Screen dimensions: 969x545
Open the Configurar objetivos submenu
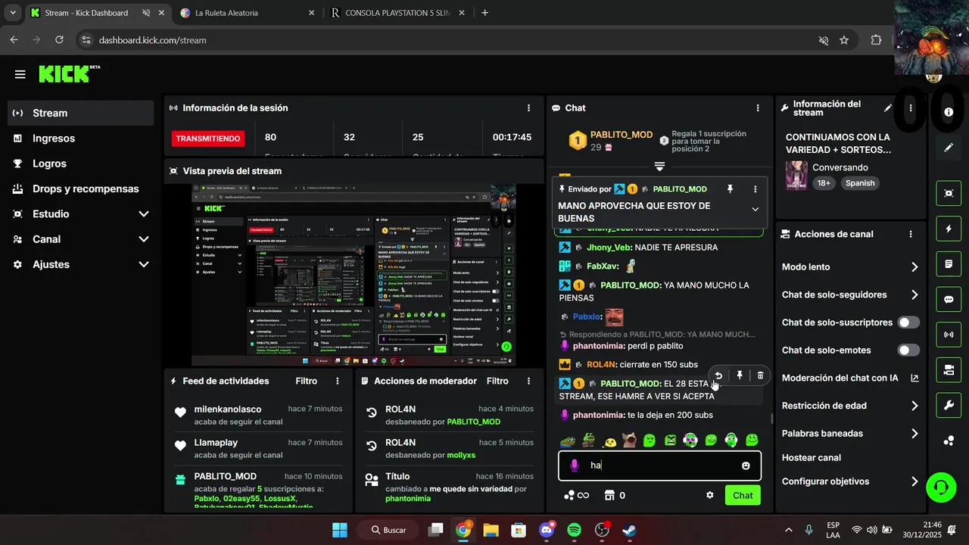pos(850,481)
